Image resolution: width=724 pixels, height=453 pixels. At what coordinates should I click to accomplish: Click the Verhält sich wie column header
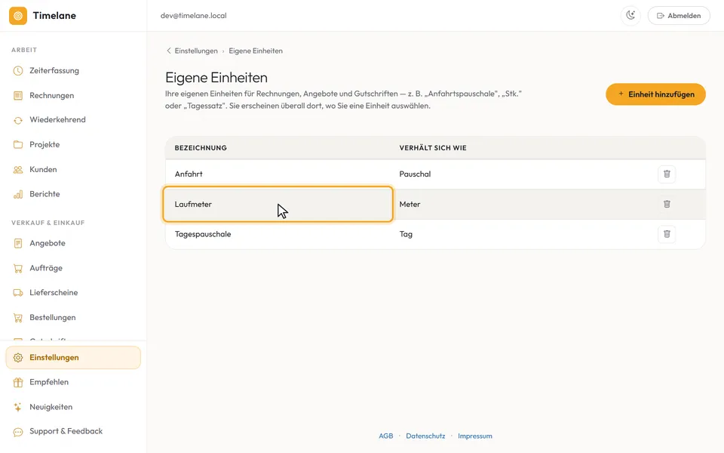433,148
